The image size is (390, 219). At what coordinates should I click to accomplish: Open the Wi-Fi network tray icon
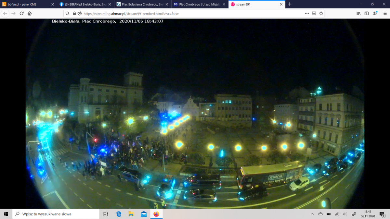coord(337,214)
